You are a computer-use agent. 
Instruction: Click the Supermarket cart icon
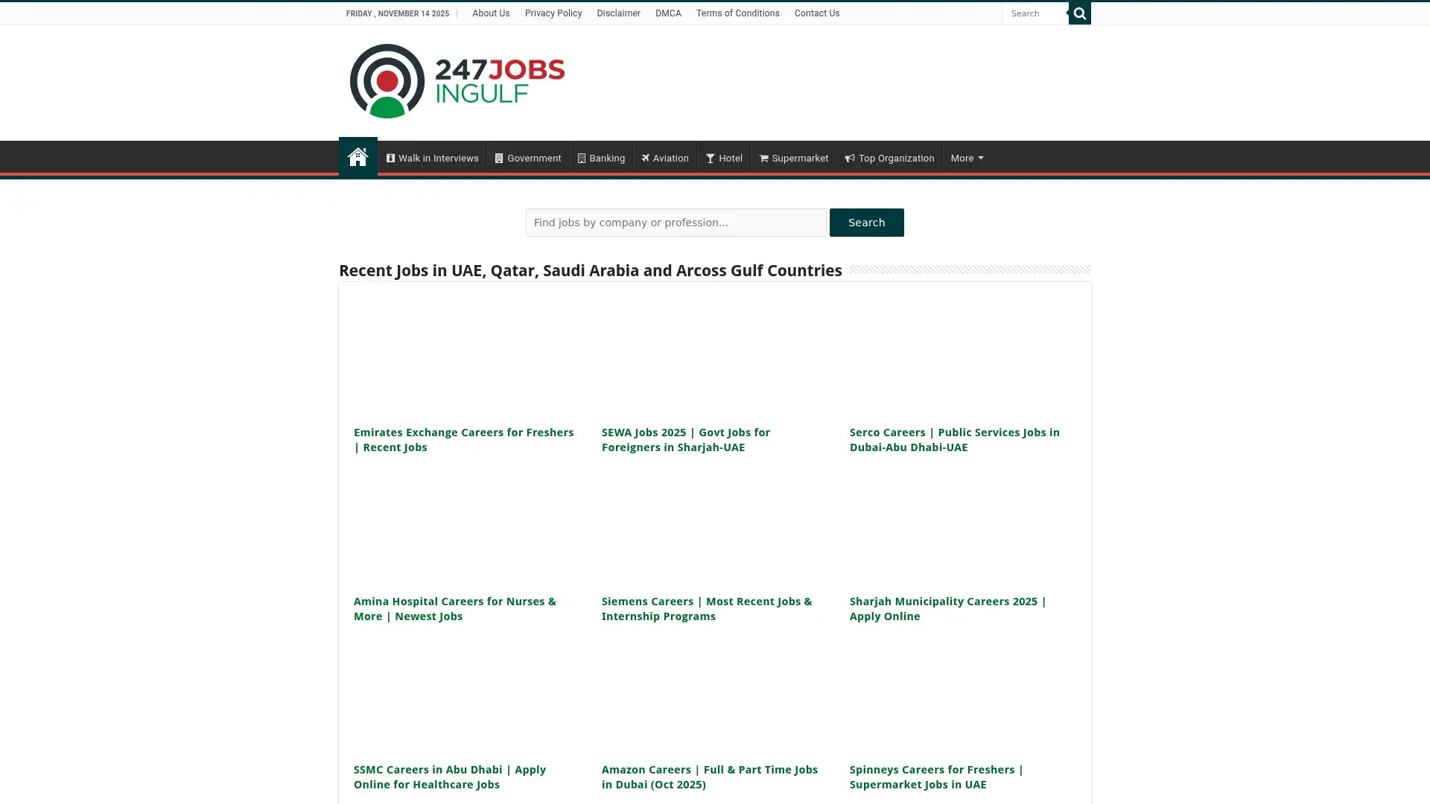764,158
